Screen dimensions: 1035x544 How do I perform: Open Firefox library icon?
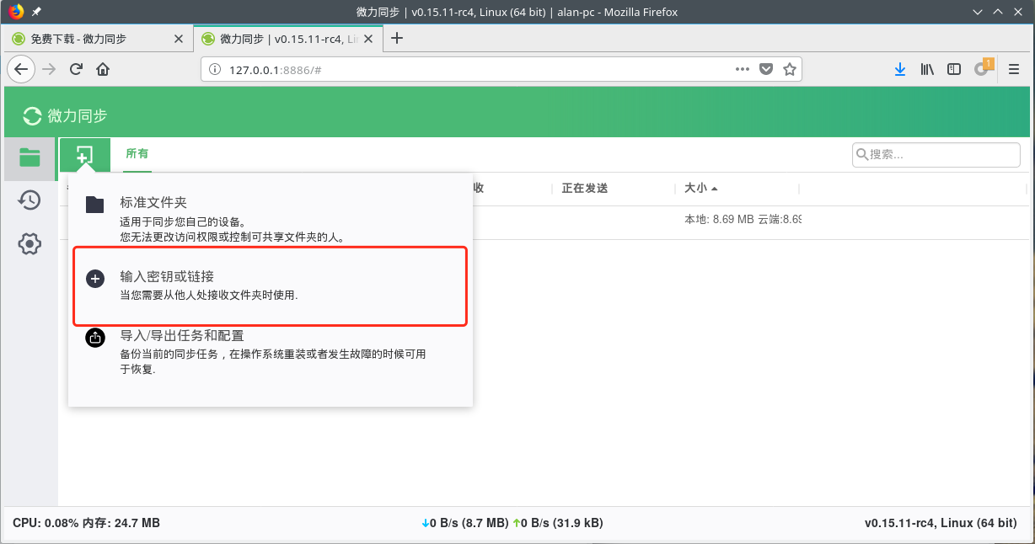tap(927, 70)
